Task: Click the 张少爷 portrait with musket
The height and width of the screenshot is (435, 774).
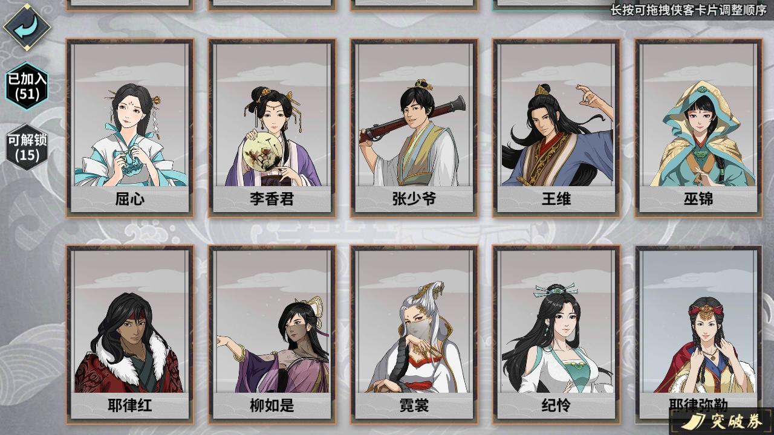Action: coord(414,132)
